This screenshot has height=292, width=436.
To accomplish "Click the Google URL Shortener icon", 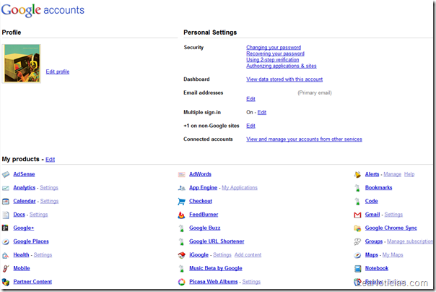I will 182,241.
